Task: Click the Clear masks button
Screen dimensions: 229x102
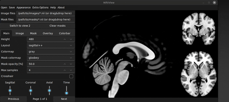Action: click(x=57, y=26)
